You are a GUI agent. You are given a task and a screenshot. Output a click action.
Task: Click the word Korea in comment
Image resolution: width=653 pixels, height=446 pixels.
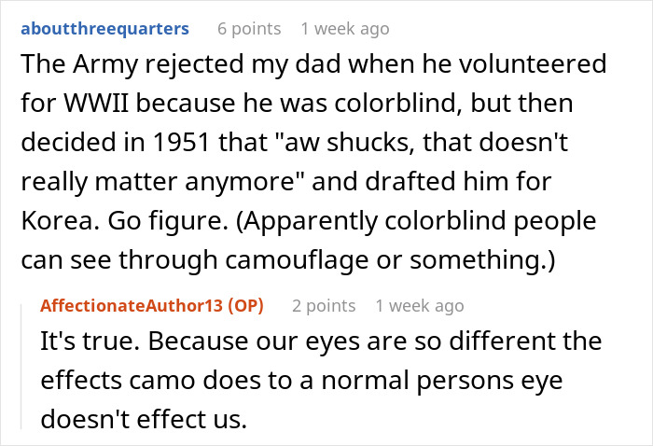(61, 220)
